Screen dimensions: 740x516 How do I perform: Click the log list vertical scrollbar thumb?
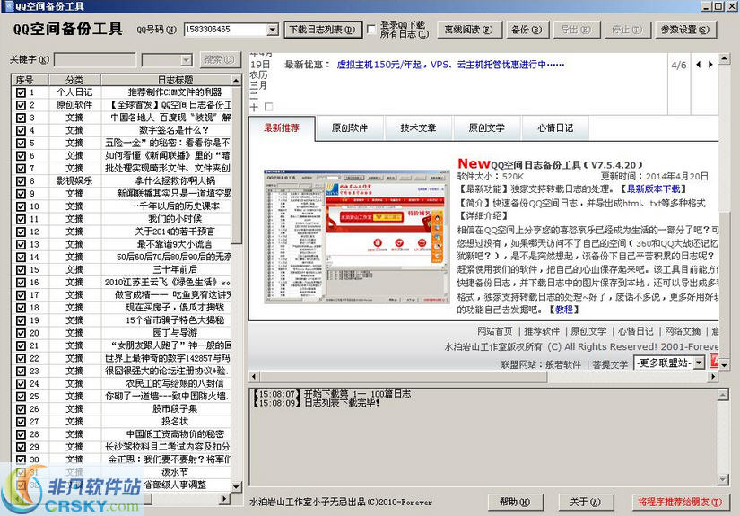(237, 165)
